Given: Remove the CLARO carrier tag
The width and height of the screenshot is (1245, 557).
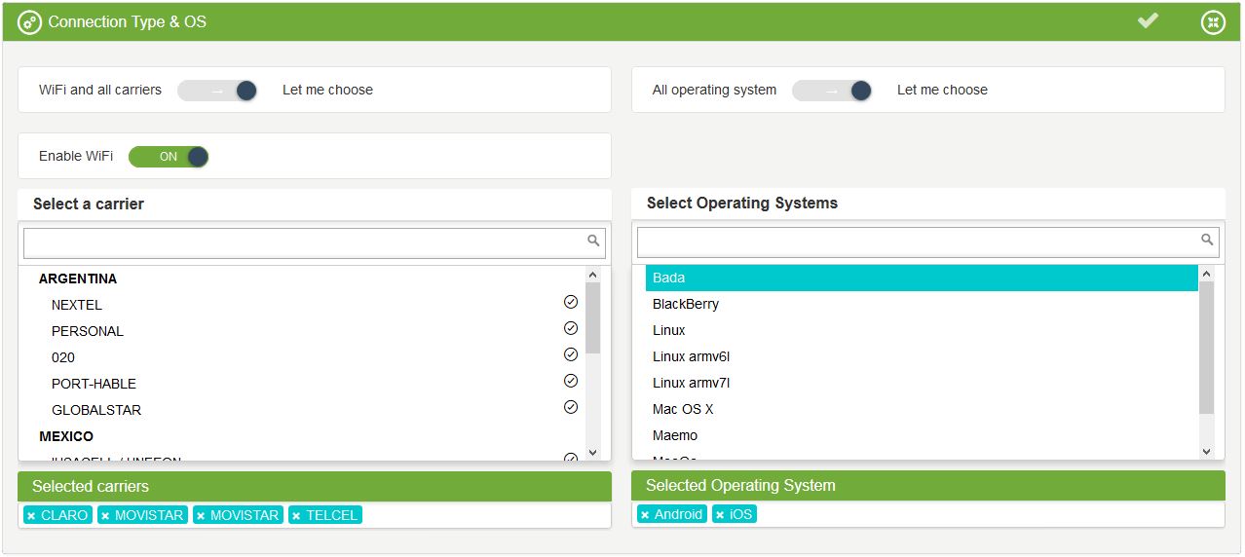Looking at the screenshot, I should [x=32, y=515].
